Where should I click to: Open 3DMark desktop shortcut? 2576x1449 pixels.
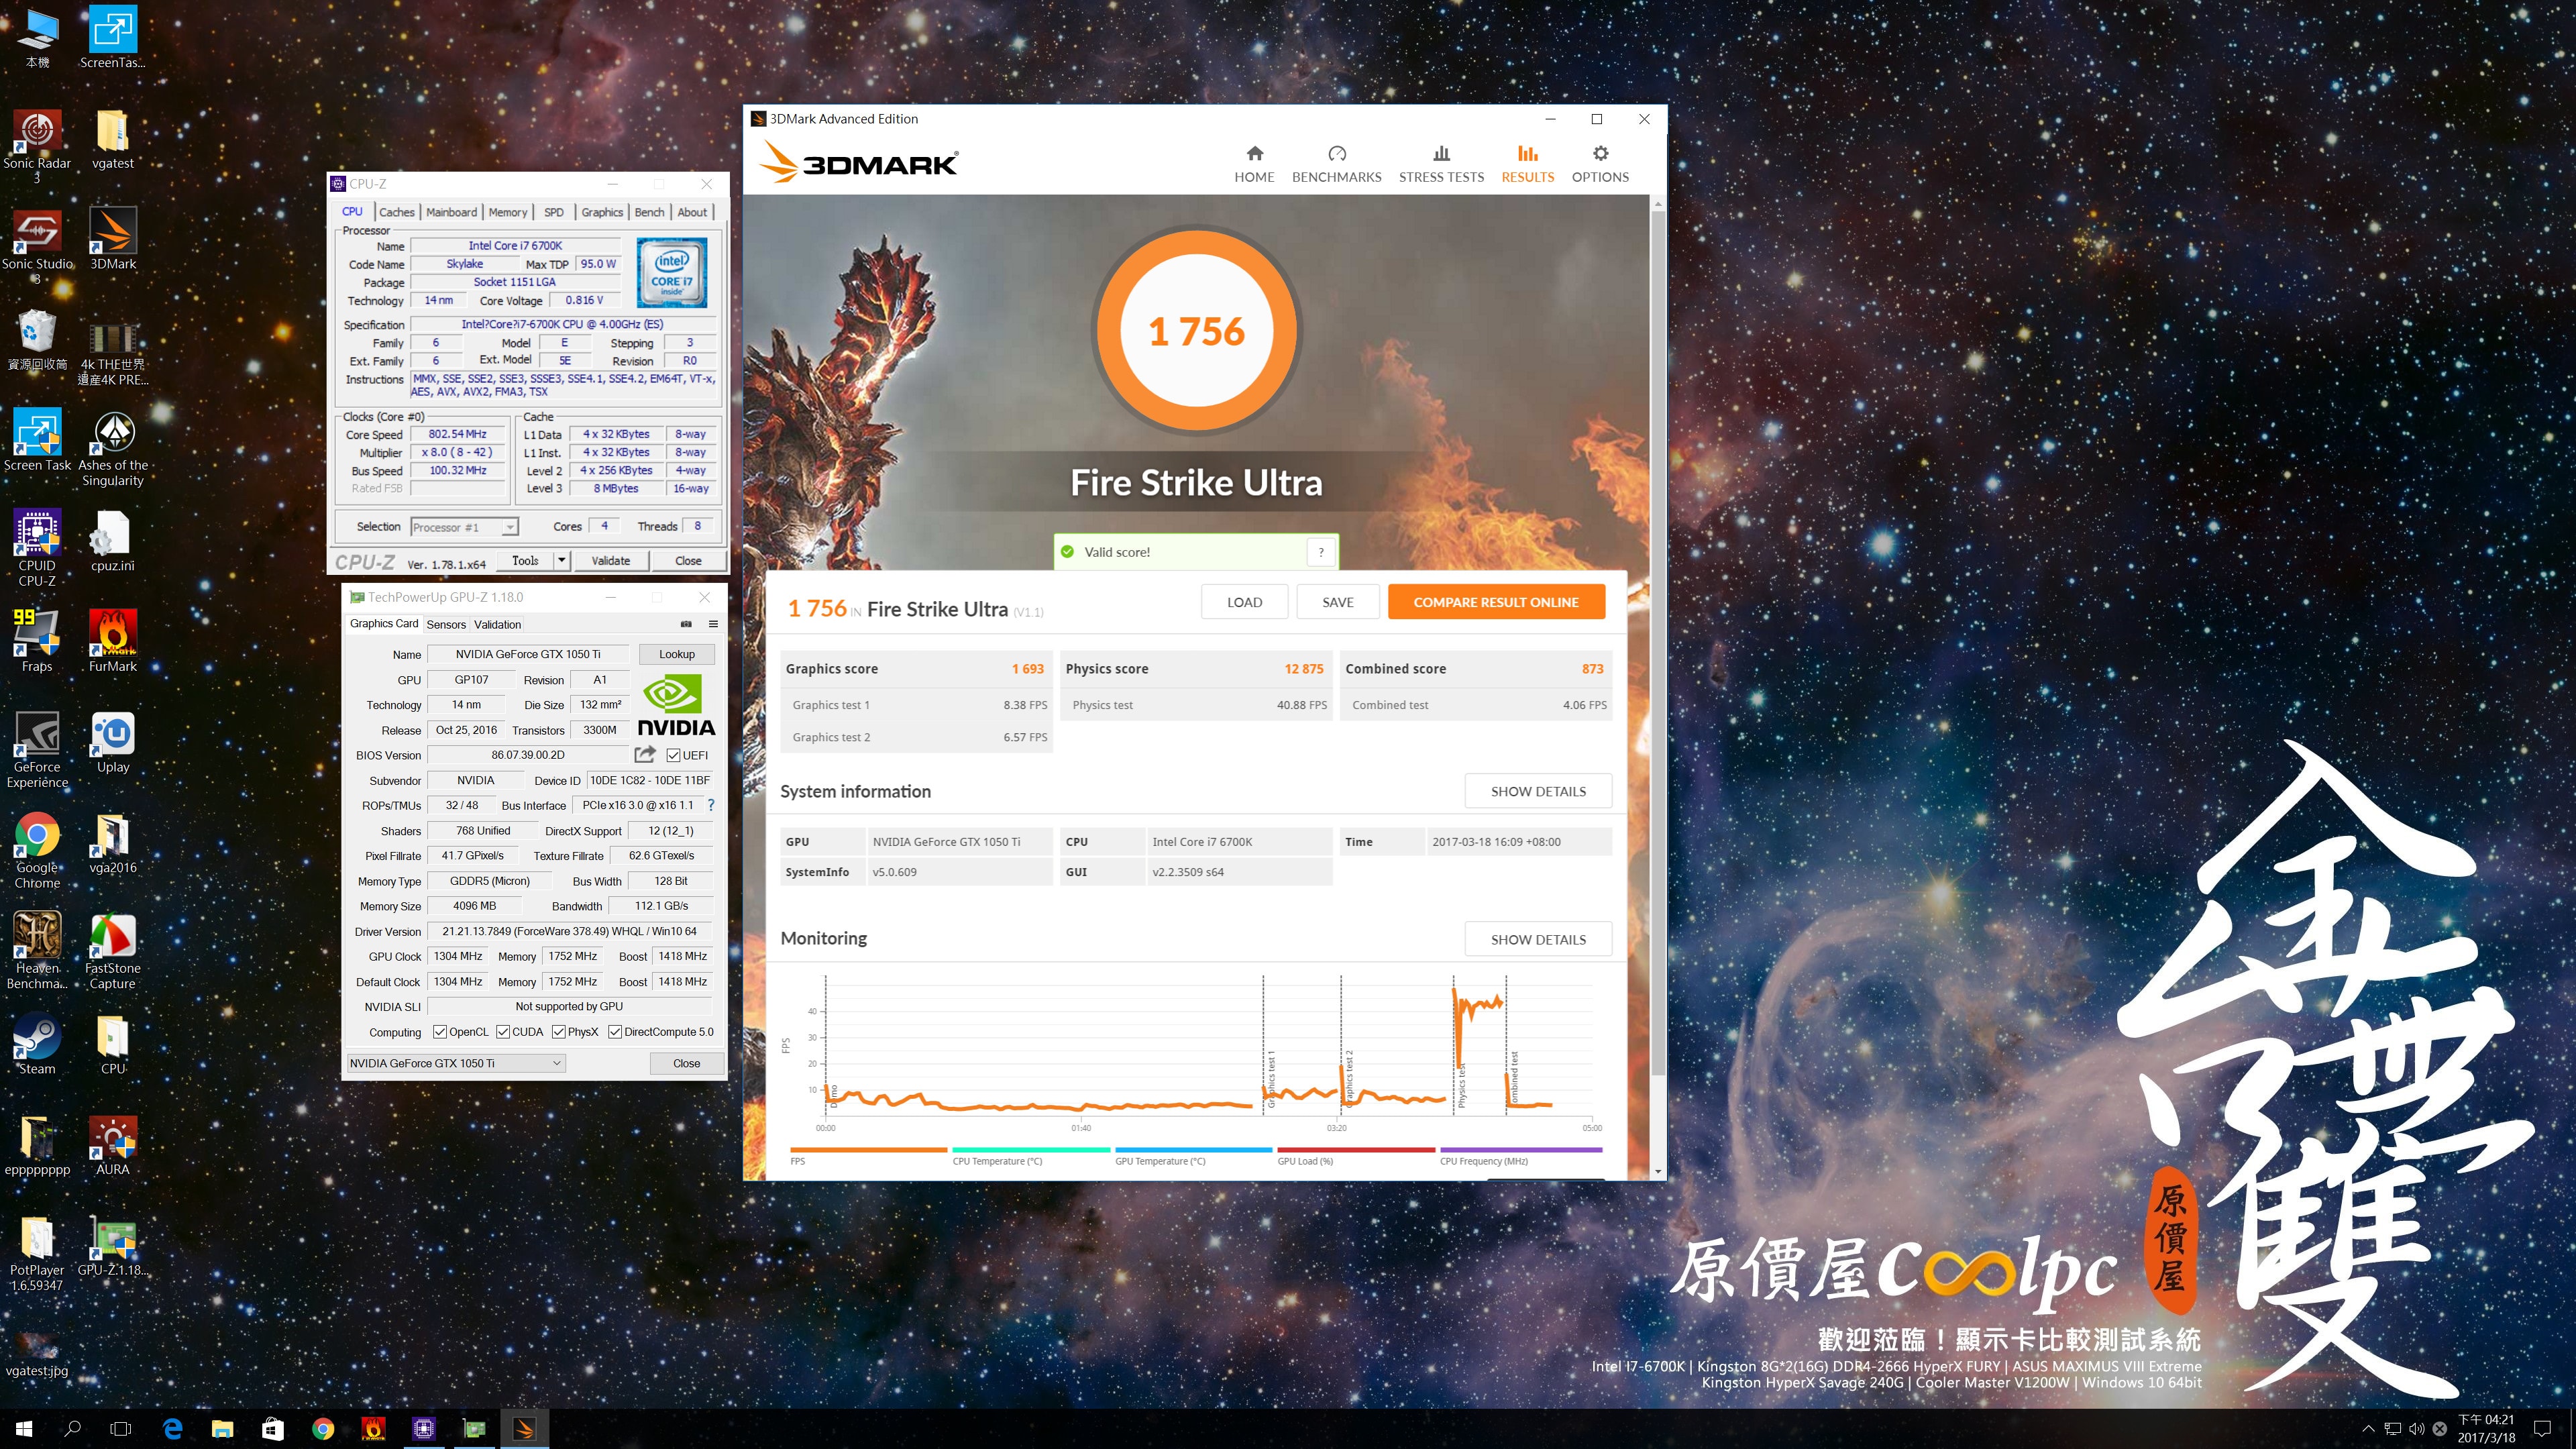[x=113, y=238]
